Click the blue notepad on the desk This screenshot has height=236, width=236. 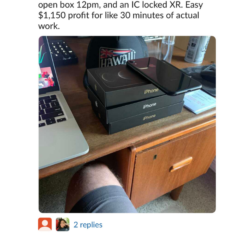[199, 101]
